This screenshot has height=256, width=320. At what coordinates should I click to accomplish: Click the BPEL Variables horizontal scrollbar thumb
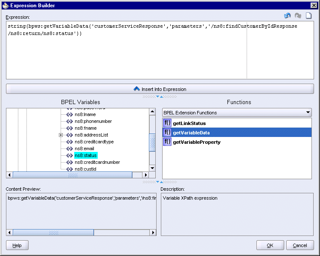coord(73,175)
